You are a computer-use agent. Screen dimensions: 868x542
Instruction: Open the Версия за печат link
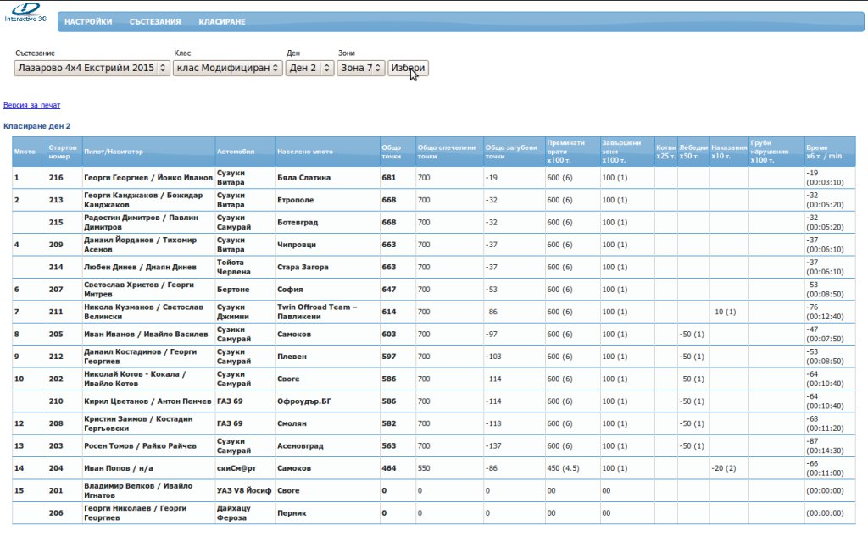32,105
